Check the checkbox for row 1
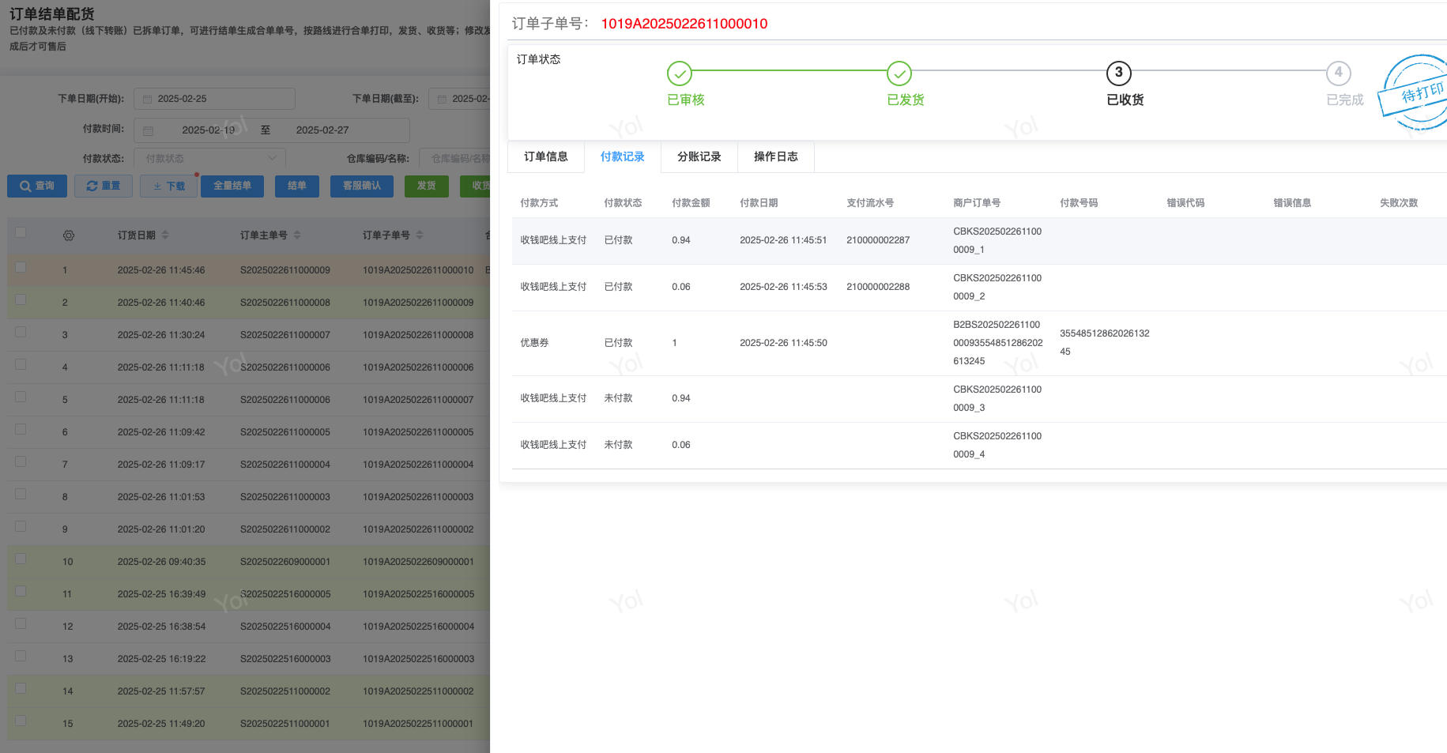1447x753 pixels. pyautogui.click(x=21, y=267)
